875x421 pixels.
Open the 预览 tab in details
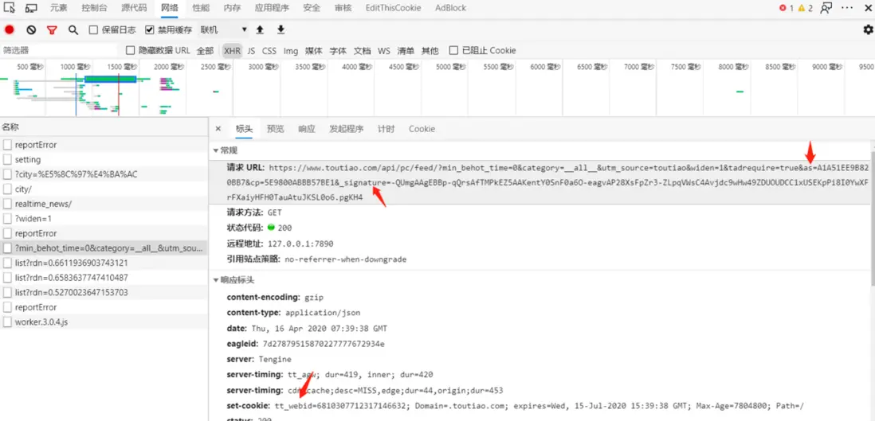275,129
